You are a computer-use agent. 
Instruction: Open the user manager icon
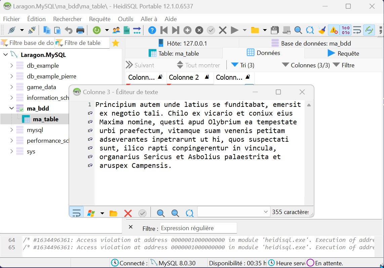116,30
